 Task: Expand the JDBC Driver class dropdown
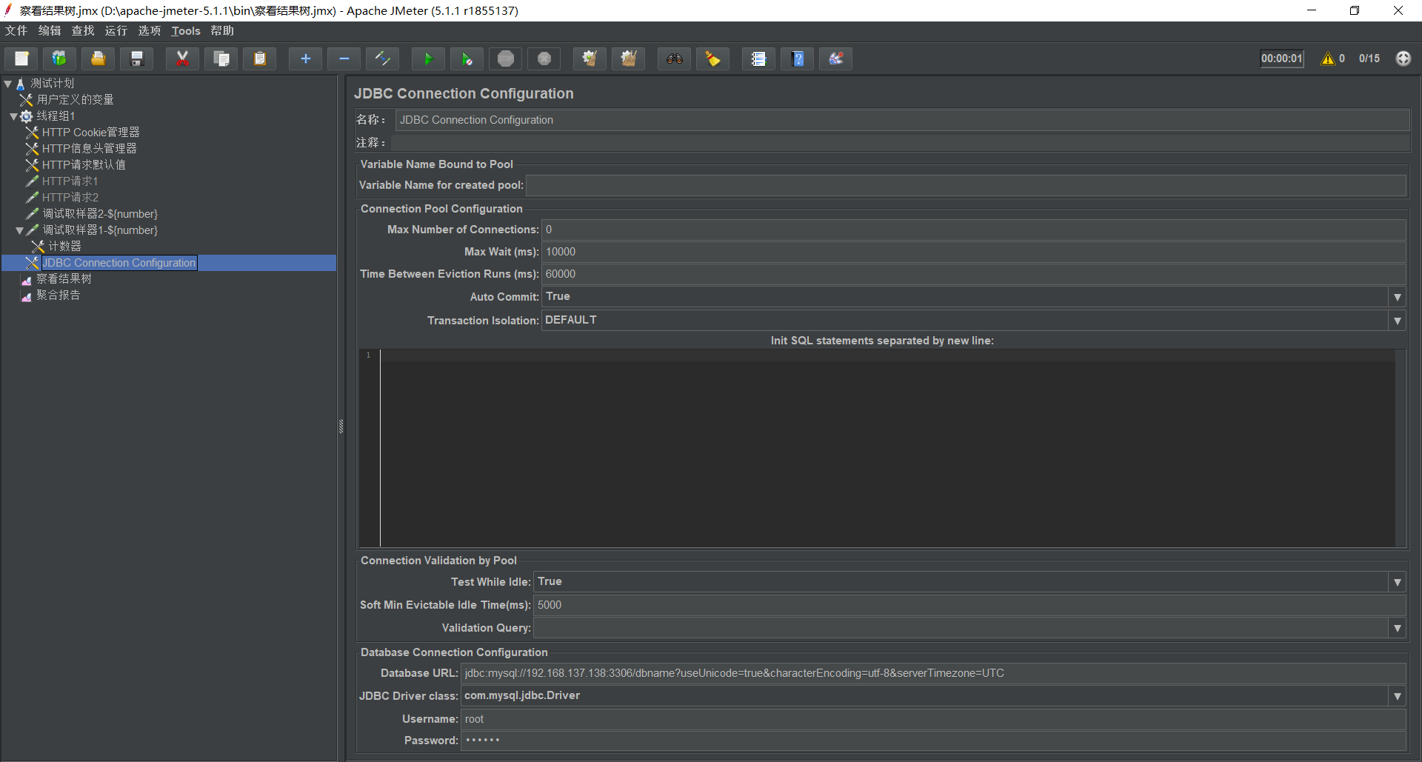[x=1397, y=696]
